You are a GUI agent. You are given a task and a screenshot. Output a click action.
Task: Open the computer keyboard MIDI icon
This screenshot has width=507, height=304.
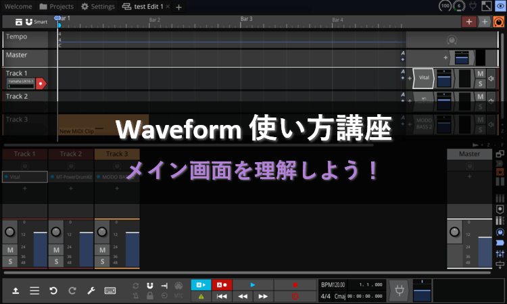coord(110,290)
